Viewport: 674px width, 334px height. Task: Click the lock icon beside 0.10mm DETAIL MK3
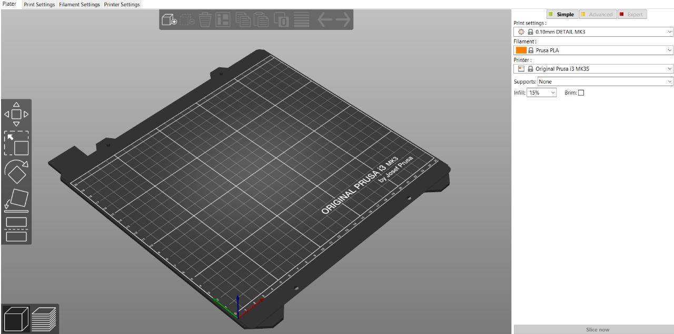click(x=530, y=32)
